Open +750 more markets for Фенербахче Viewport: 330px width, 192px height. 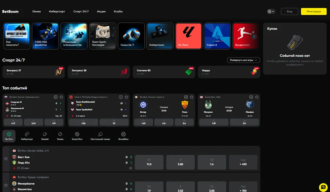pos(243,187)
